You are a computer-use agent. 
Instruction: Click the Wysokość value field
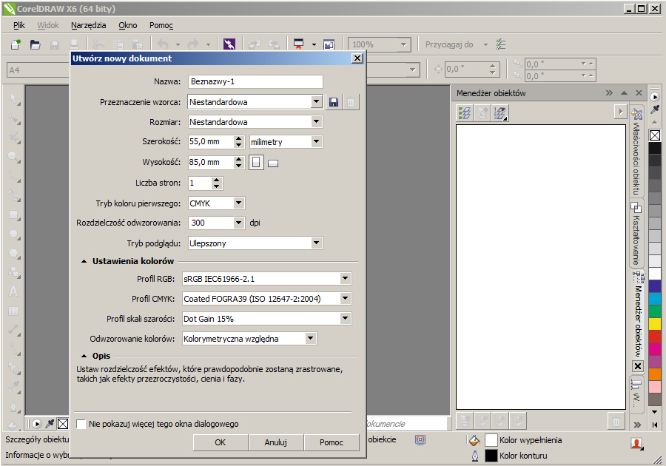(x=211, y=162)
